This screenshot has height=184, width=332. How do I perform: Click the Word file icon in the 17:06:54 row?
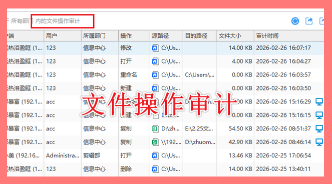click(155, 155)
